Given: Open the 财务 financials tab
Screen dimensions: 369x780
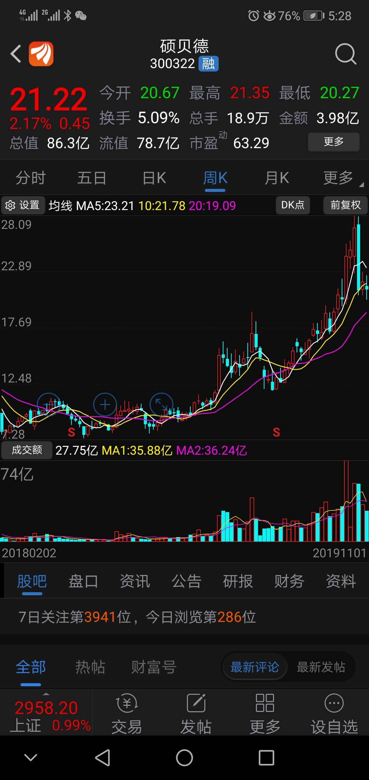Looking at the screenshot, I should (289, 581).
